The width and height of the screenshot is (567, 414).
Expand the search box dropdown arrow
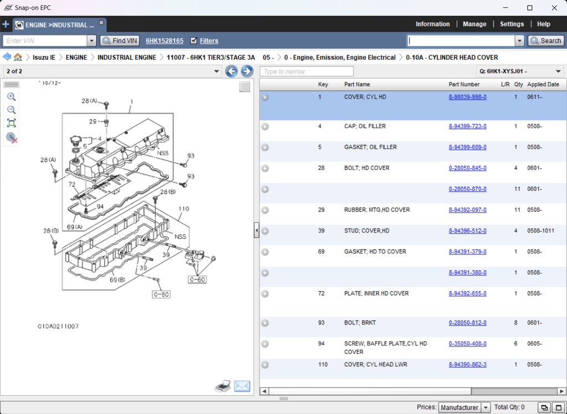(x=519, y=41)
